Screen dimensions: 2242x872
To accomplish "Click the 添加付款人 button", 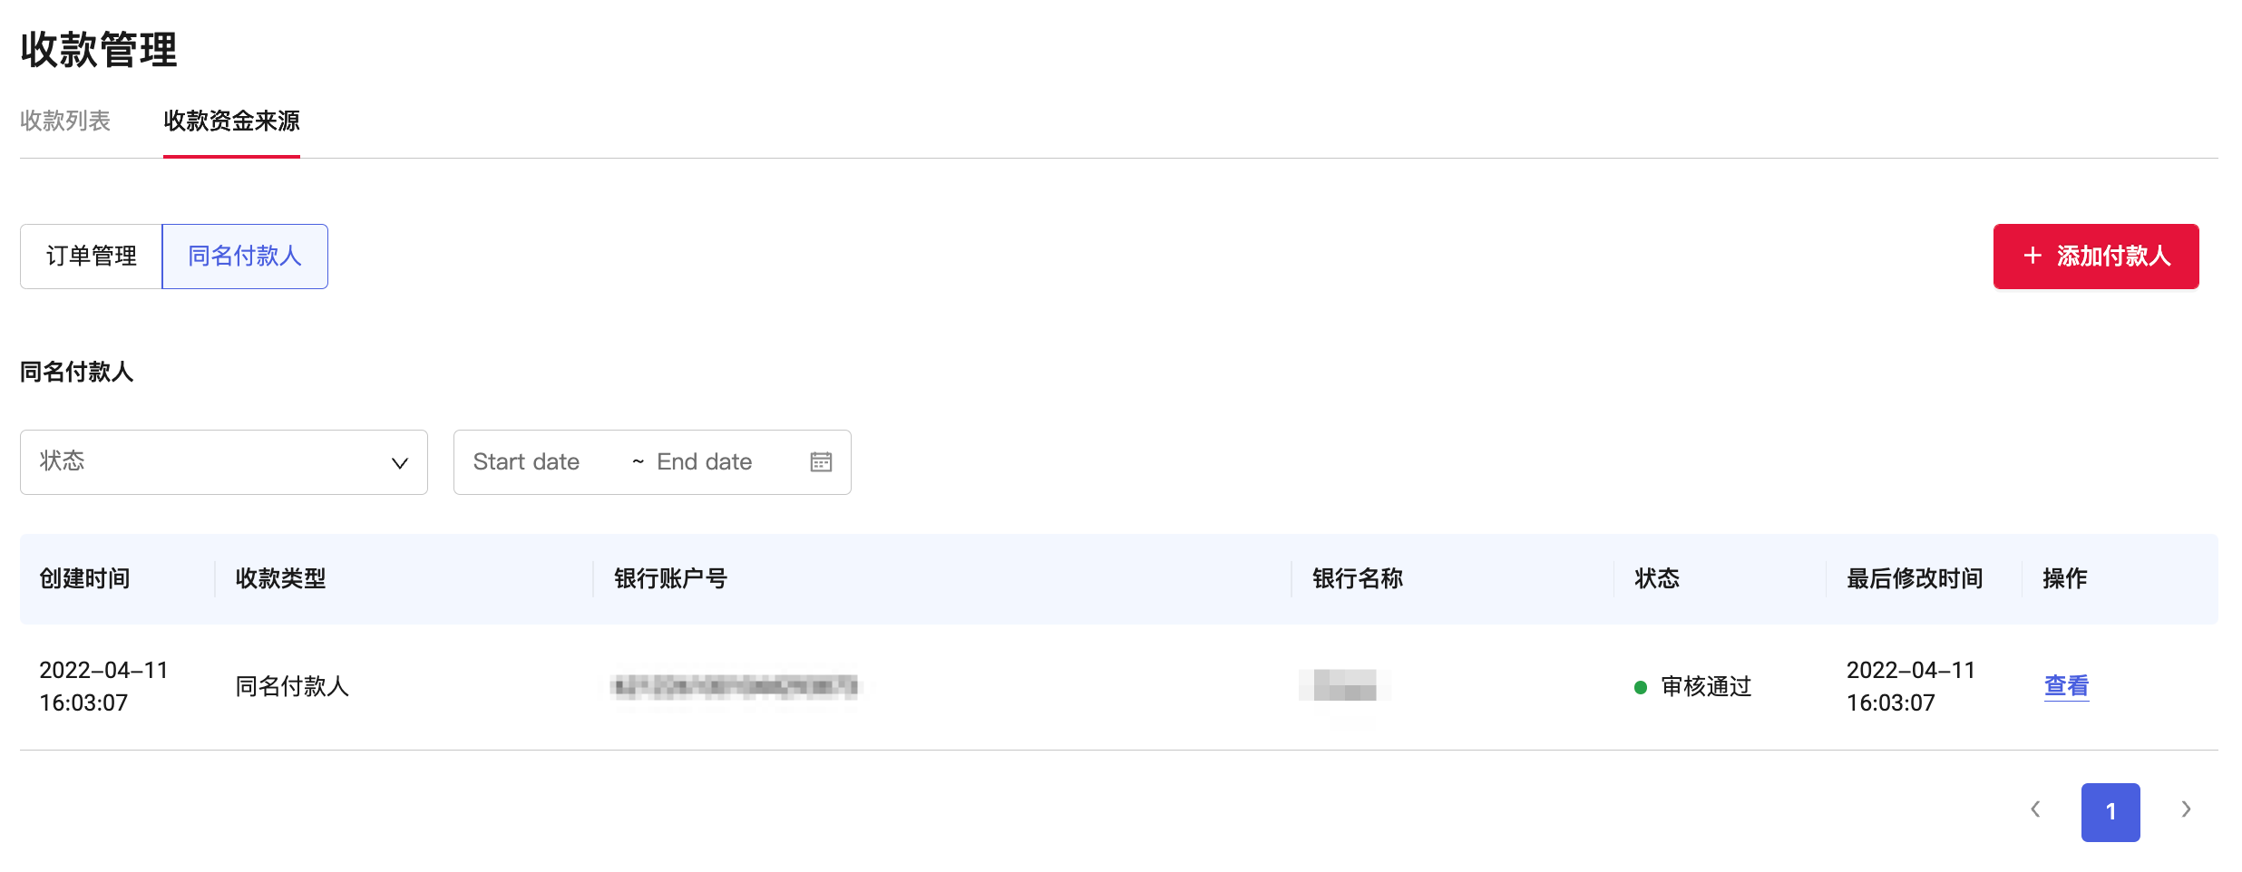I will point(2095,257).
